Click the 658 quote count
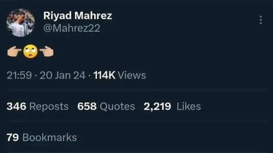The image size is (273, 153). (x=87, y=106)
